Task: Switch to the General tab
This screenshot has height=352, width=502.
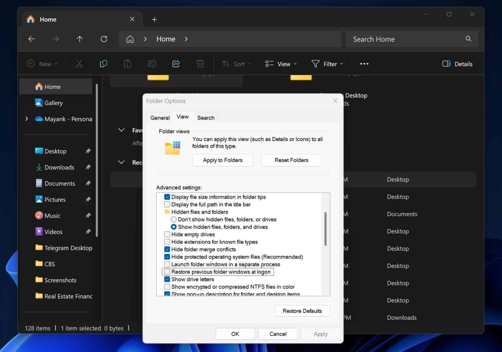Action: click(x=159, y=117)
